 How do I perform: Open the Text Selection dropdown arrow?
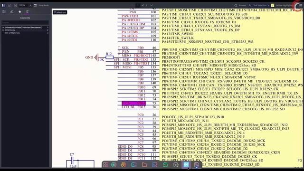tap(269, 5)
